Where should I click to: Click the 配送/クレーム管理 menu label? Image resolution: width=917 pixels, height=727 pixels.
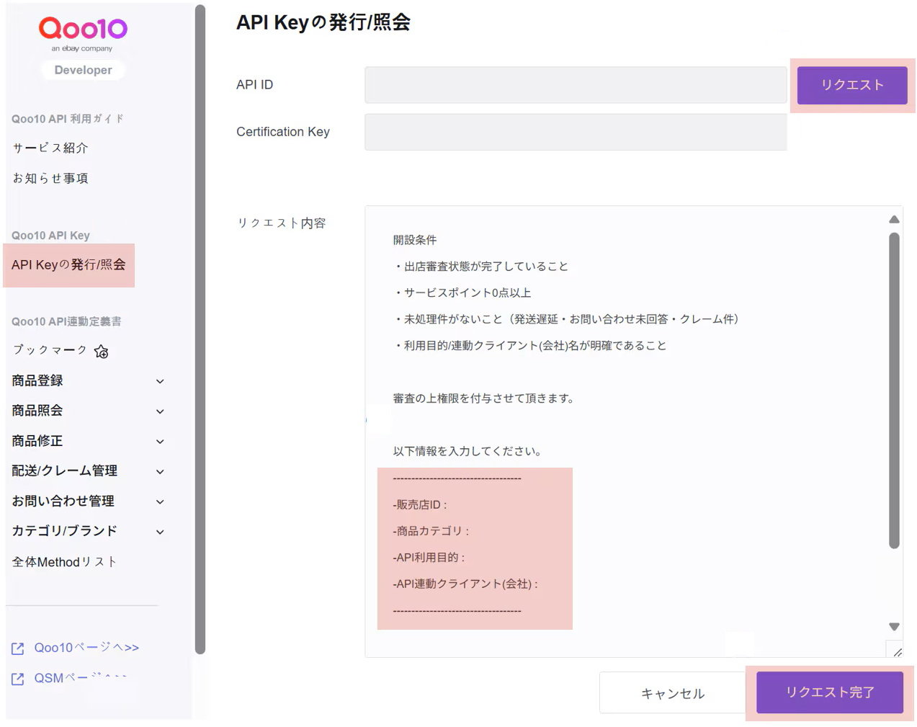click(65, 470)
